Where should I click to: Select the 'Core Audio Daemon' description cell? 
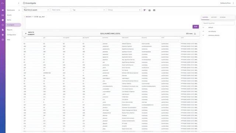click(x=128, y=89)
